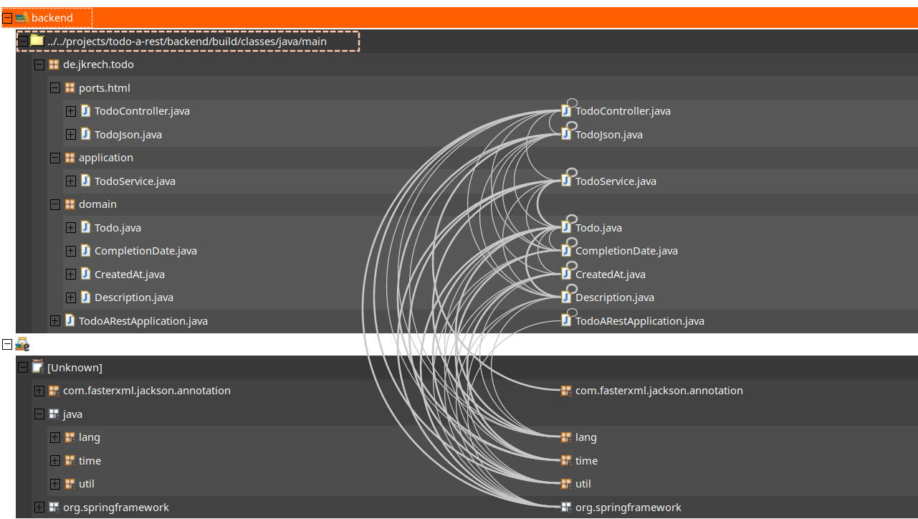Collapse the backend root node
This screenshot has height=519, width=918.
point(7,18)
